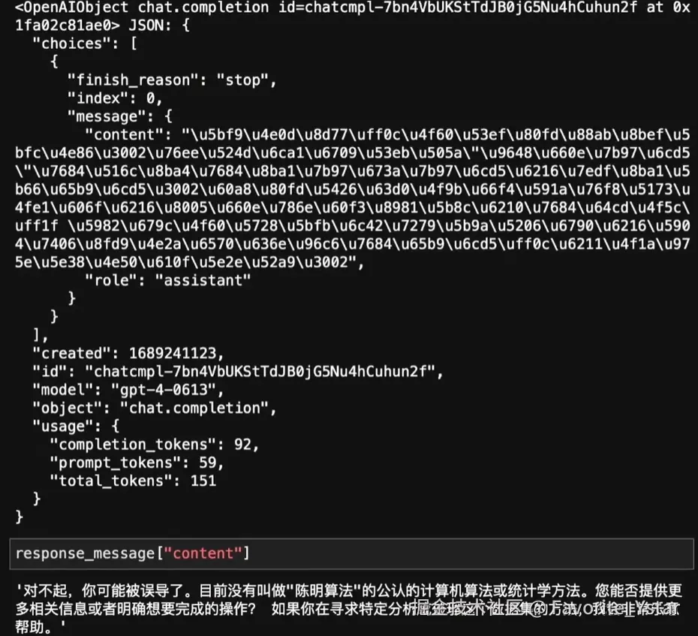Click the "chat.completion" object value
698x636 pixels.
194,408
